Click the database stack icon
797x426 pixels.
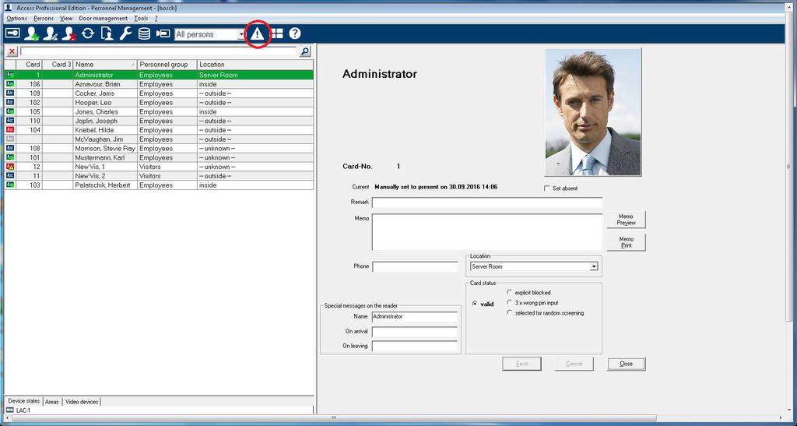(x=144, y=33)
